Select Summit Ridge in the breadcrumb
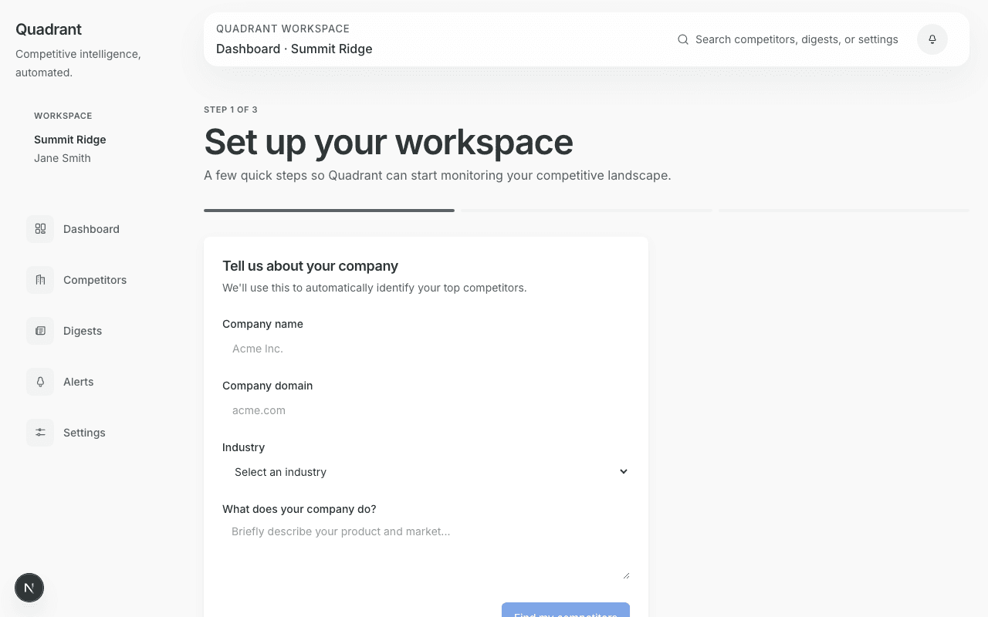The width and height of the screenshot is (988, 617). 331,49
